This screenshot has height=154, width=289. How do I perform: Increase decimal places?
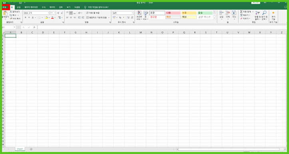128,18
